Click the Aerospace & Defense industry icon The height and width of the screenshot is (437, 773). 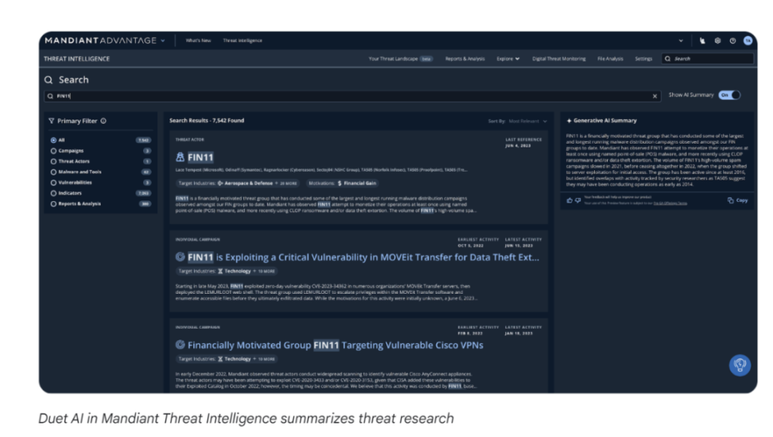(220, 184)
